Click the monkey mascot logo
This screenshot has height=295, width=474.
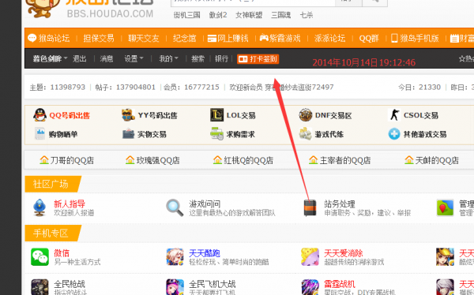tap(43, 8)
